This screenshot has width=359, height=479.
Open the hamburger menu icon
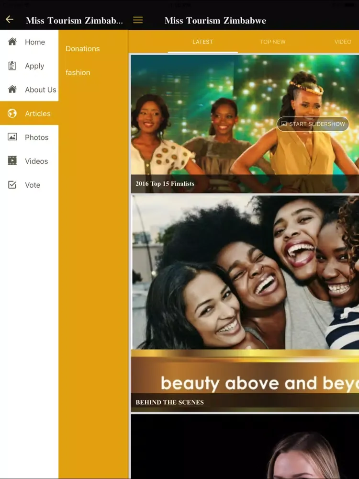pyautogui.click(x=138, y=20)
